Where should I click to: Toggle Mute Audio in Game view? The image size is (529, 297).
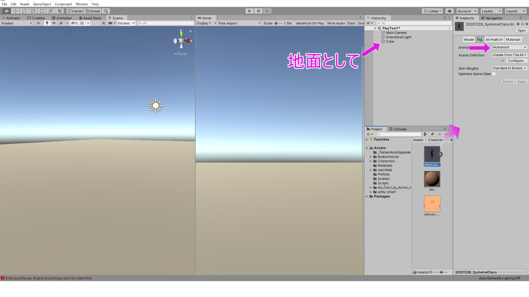point(336,23)
